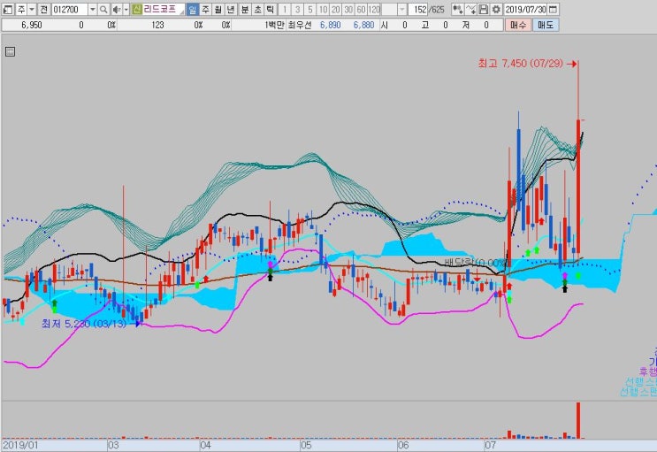Click the date field 2019/07/30
657x452 pixels.
(525, 9)
